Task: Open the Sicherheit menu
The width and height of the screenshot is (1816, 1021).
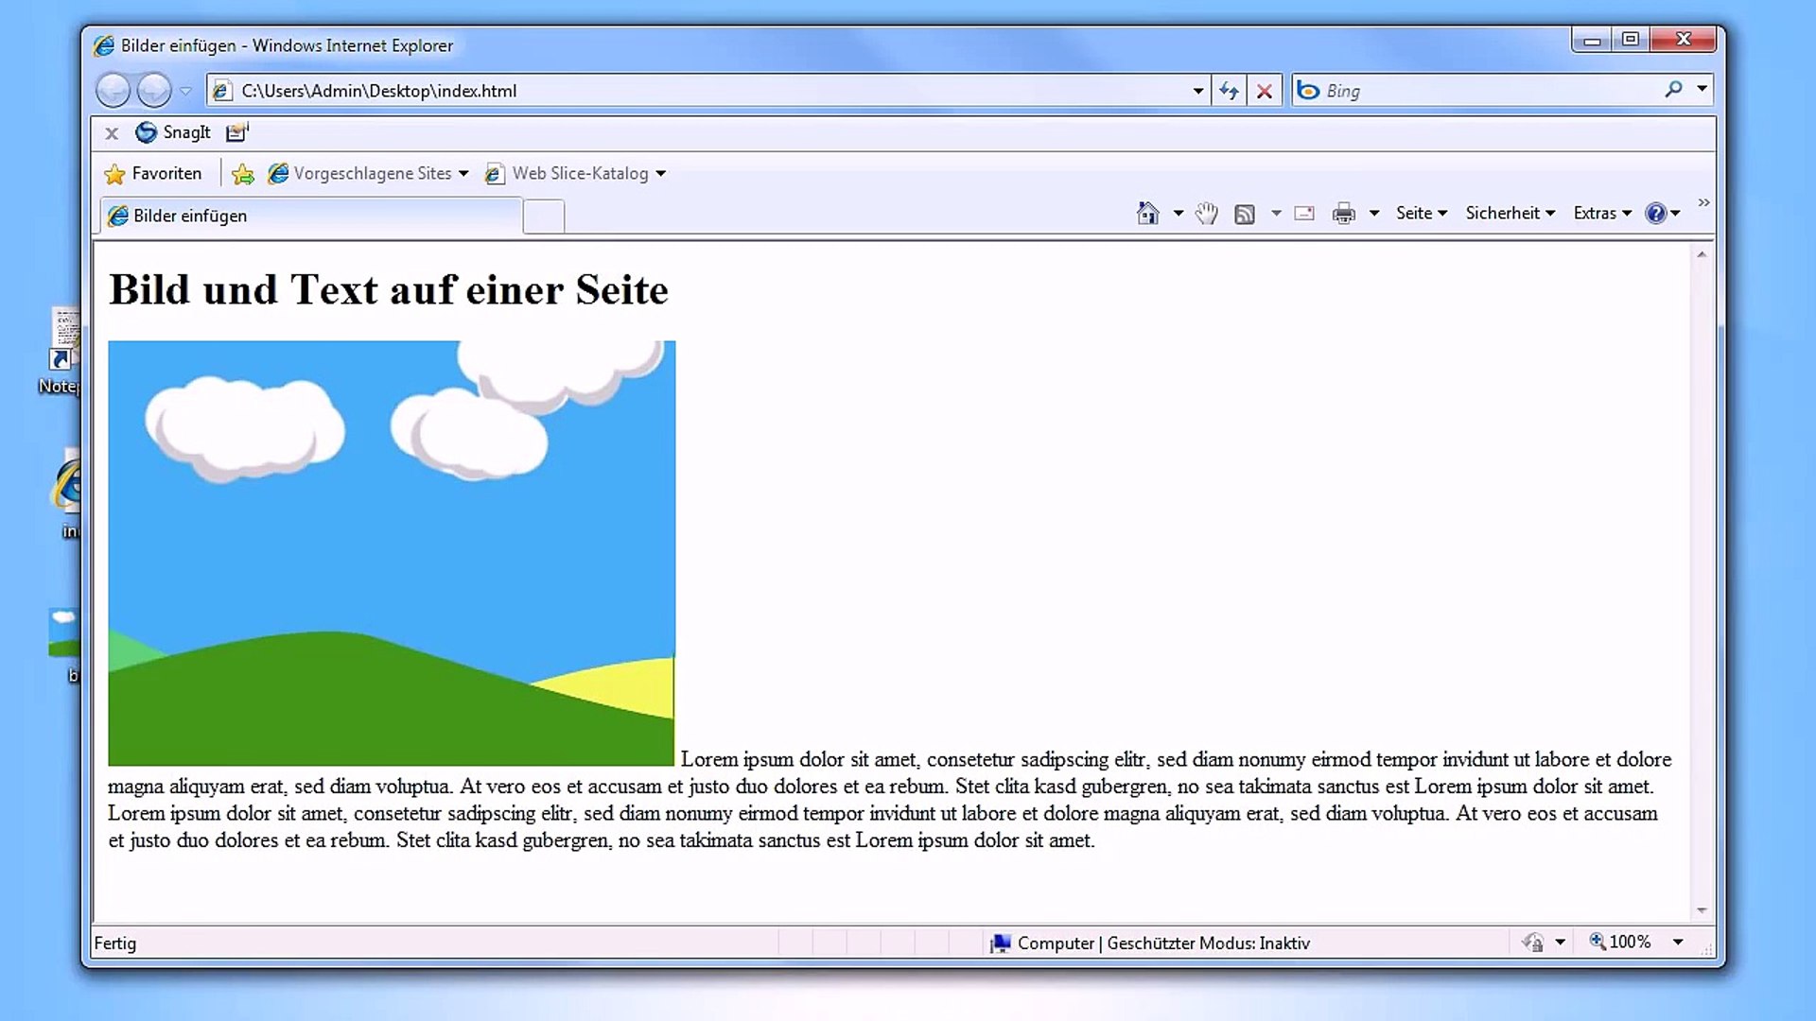Action: [x=1510, y=214]
